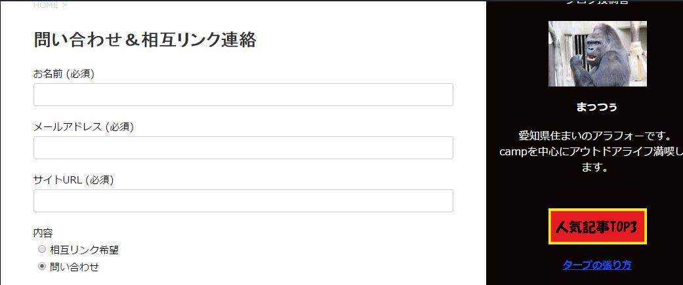683x285 pixels.
Task: Click the breadcrumb separator after HOME
Action: (x=64, y=5)
